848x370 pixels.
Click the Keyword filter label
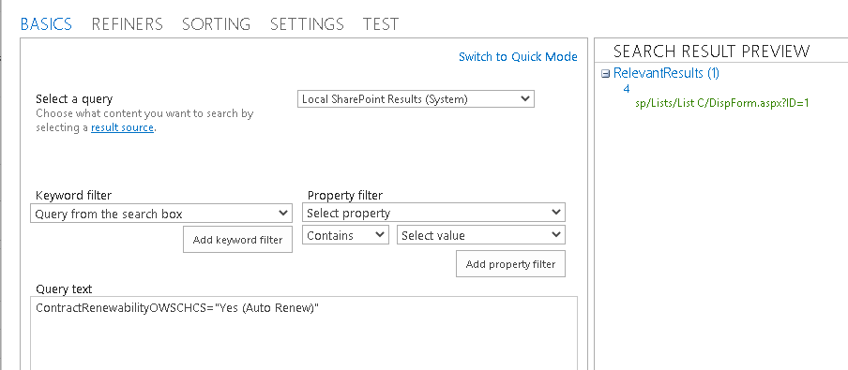pyautogui.click(x=73, y=196)
